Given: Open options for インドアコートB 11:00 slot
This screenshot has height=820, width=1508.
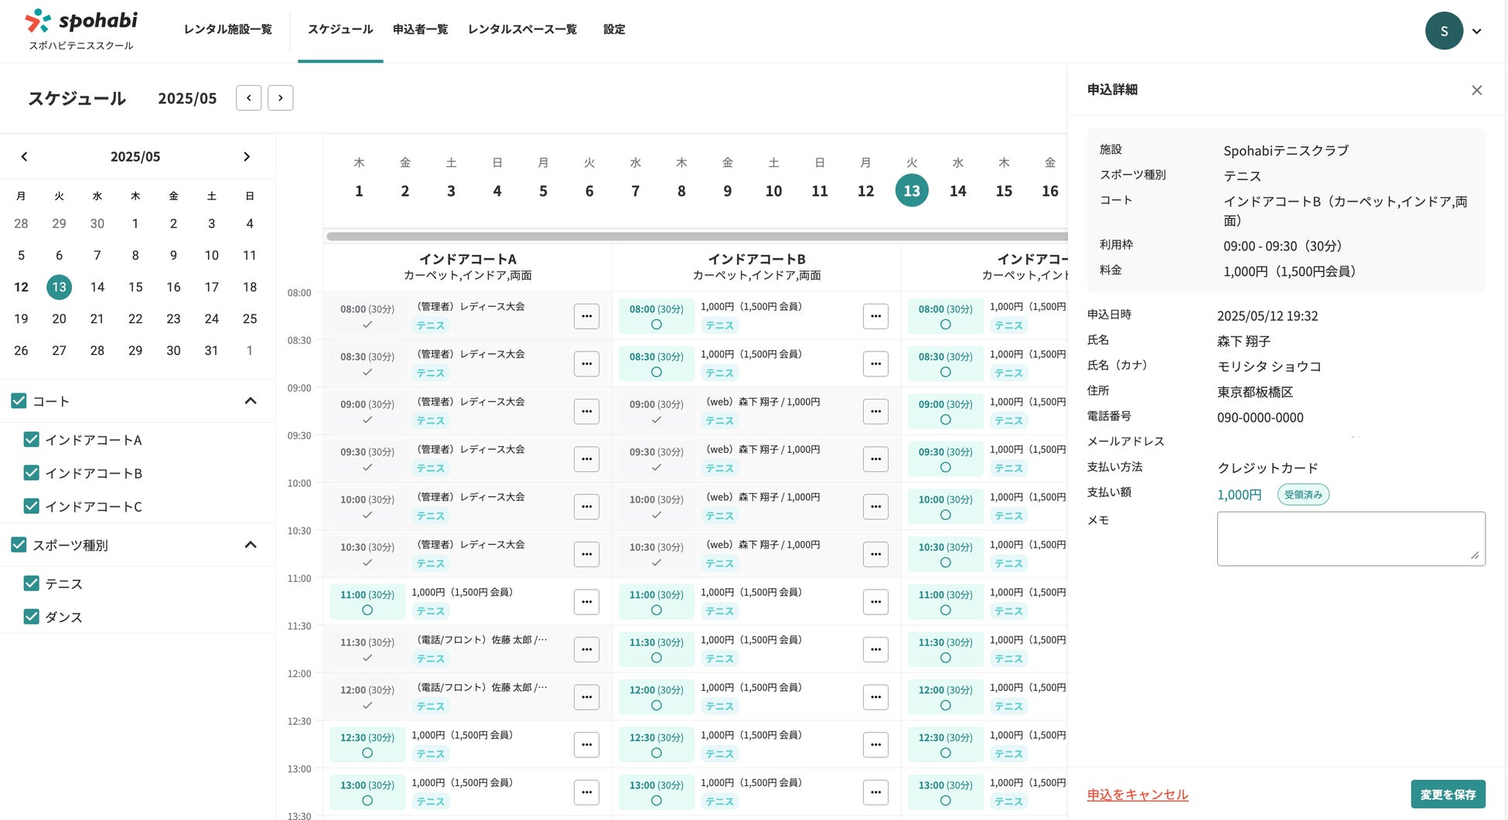Looking at the screenshot, I should [x=875, y=602].
